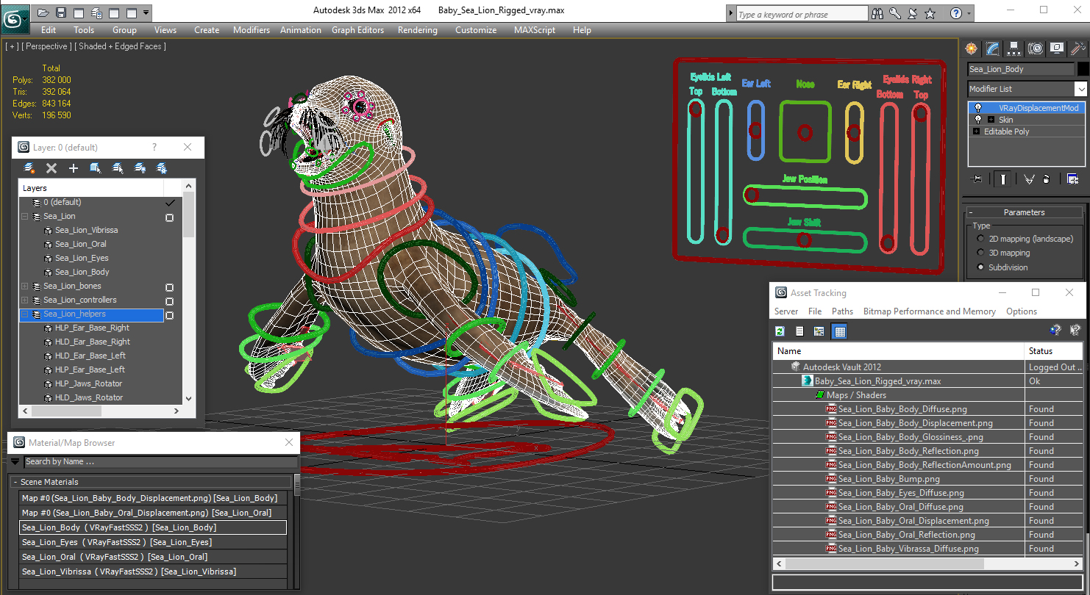
Task: Expand the Editable Poly sub-levels
Action: [x=977, y=131]
